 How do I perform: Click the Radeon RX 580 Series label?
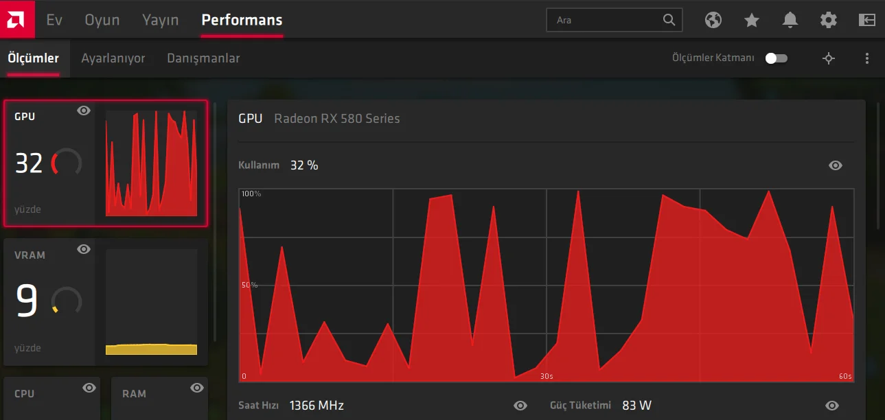337,118
